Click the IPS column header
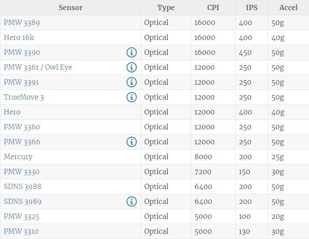Viewport: 309px width, 239px height. coord(251,7)
